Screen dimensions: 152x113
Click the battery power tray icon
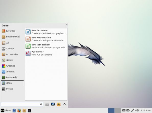click(128, 110)
